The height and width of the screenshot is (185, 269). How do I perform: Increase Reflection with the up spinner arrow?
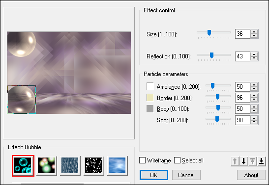click(x=254, y=54)
